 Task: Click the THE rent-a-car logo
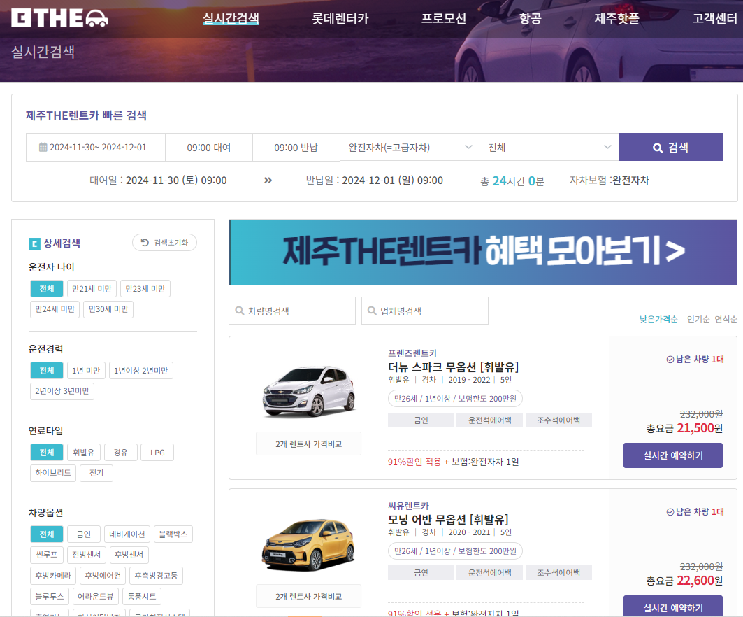point(60,18)
